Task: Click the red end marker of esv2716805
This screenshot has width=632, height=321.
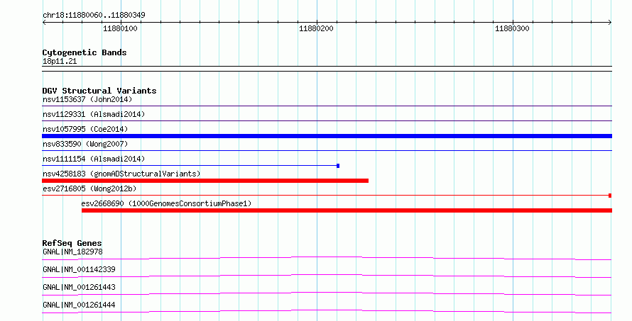Action: point(610,196)
